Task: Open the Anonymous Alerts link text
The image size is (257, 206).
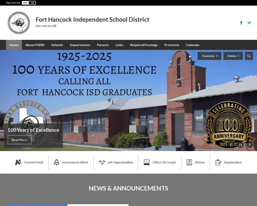Action: point(75,162)
